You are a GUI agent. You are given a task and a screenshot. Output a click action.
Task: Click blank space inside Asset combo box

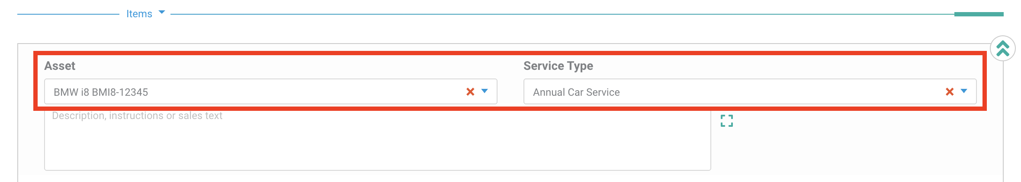303,91
